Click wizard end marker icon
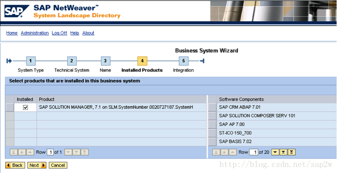 202,61
